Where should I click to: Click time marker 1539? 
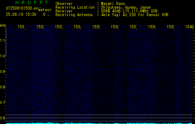(x=171, y=27)
